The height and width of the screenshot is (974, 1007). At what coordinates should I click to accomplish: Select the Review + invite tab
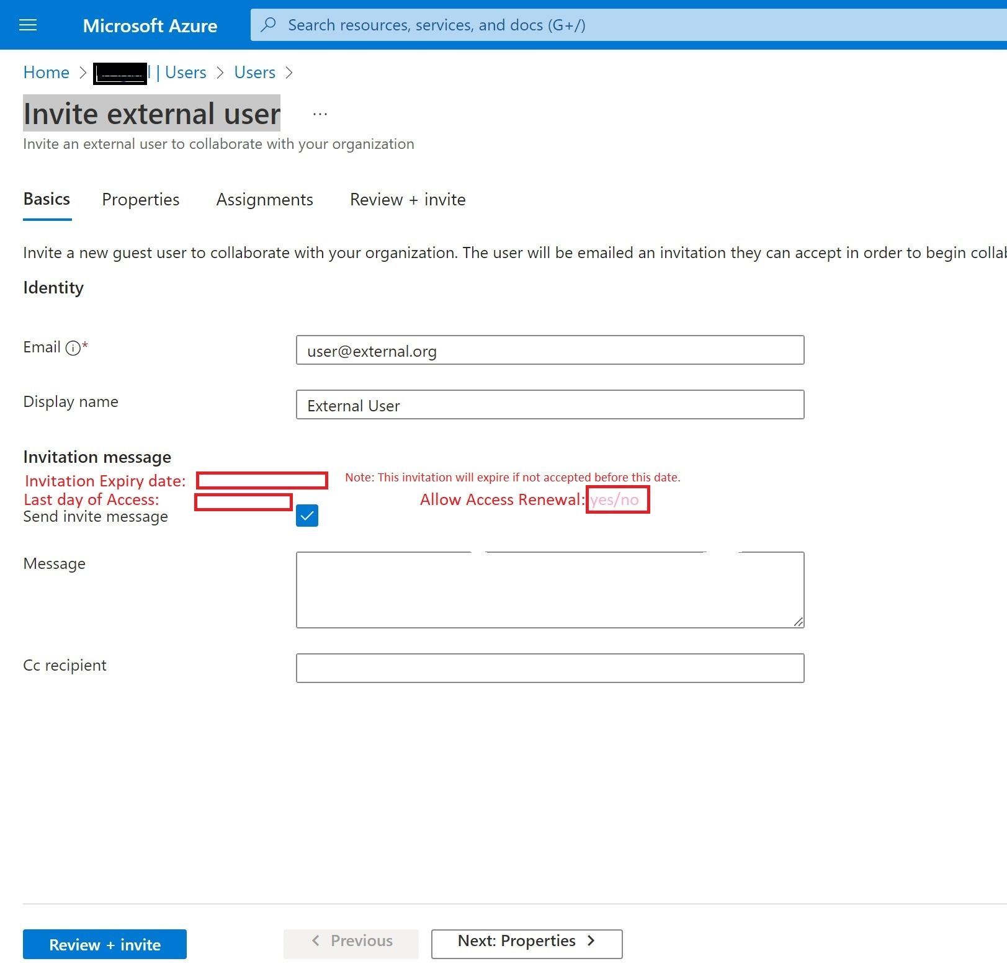pos(408,199)
